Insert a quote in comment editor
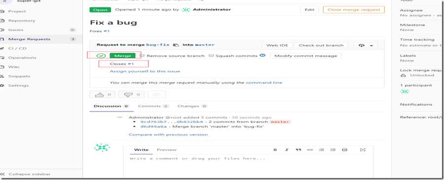 click(x=298, y=150)
